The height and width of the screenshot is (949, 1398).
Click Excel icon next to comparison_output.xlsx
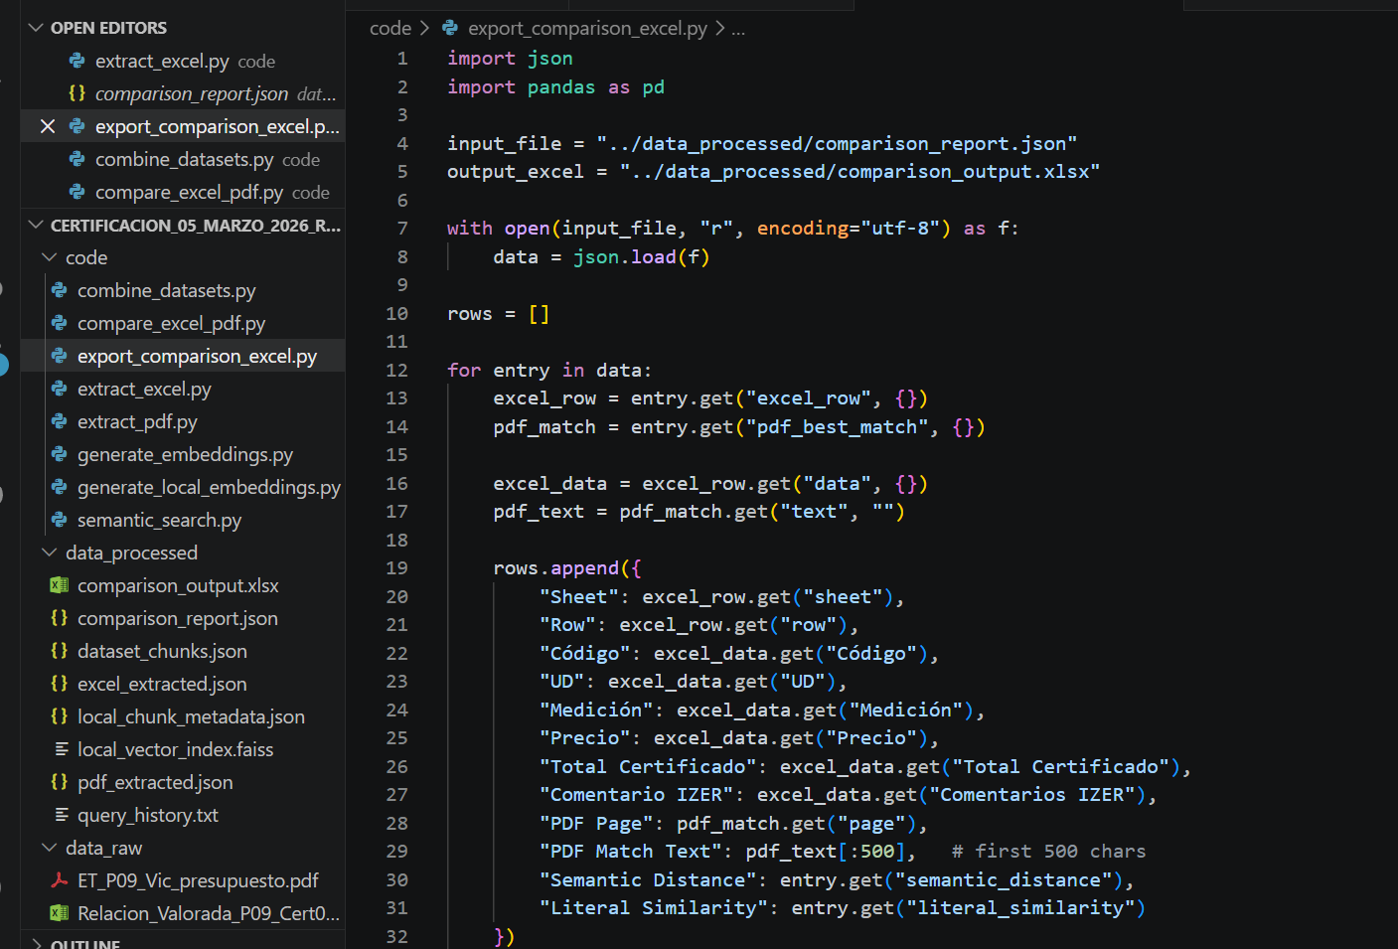[60, 585]
